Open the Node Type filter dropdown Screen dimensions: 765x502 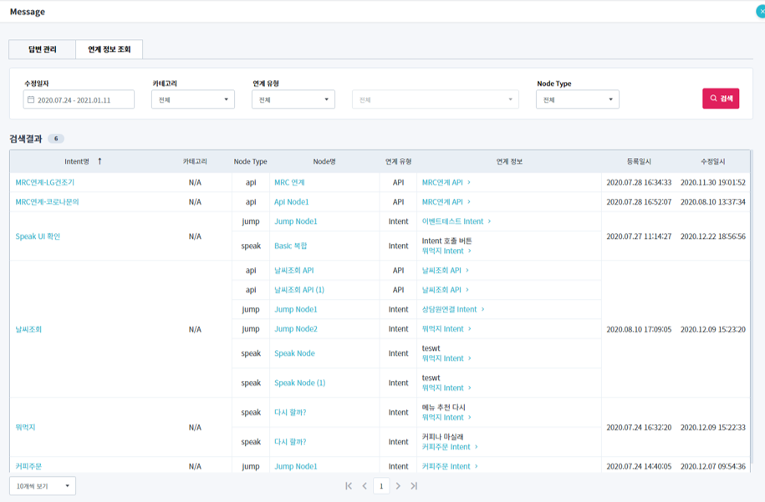(x=578, y=99)
